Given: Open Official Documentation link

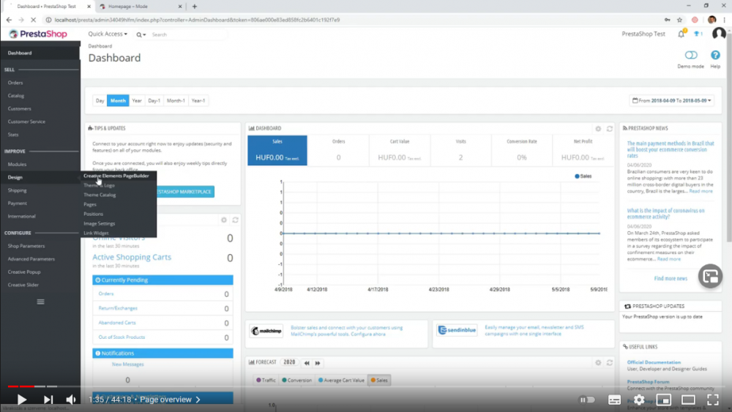Looking at the screenshot, I should pyautogui.click(x=654, y=362).
